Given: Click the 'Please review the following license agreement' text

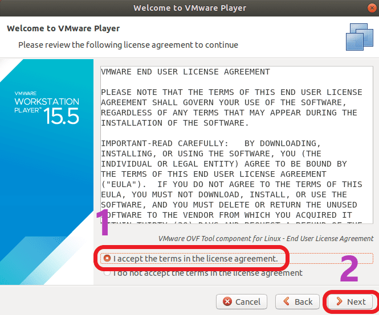Looking at the screenshot, I should [128, 45].
